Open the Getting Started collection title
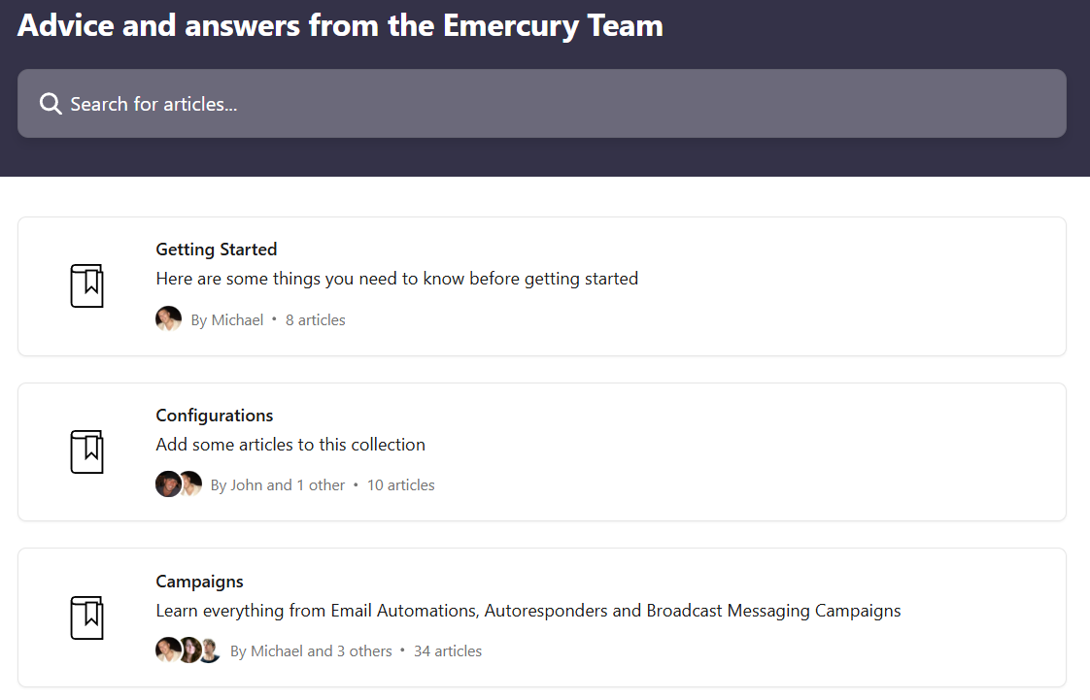This screenshot has height=700, width=1090. tap(217, 250)
